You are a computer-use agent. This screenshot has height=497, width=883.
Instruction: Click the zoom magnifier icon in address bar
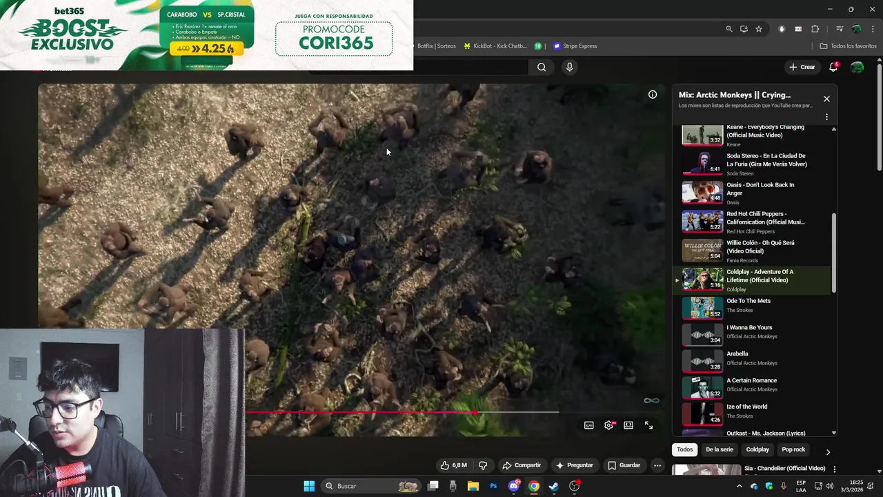[x=729, y=29]
